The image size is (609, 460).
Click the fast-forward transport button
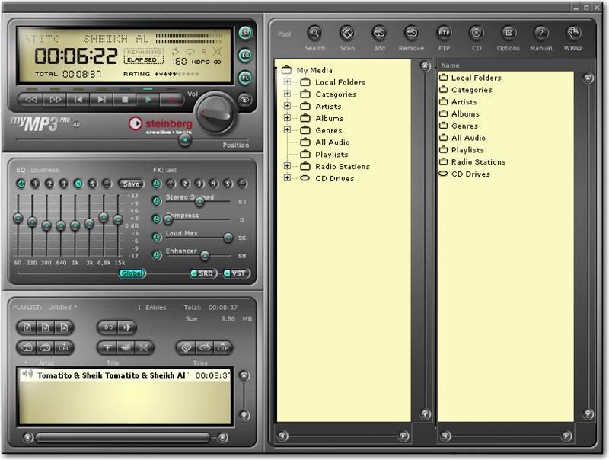tap(55, 100)
